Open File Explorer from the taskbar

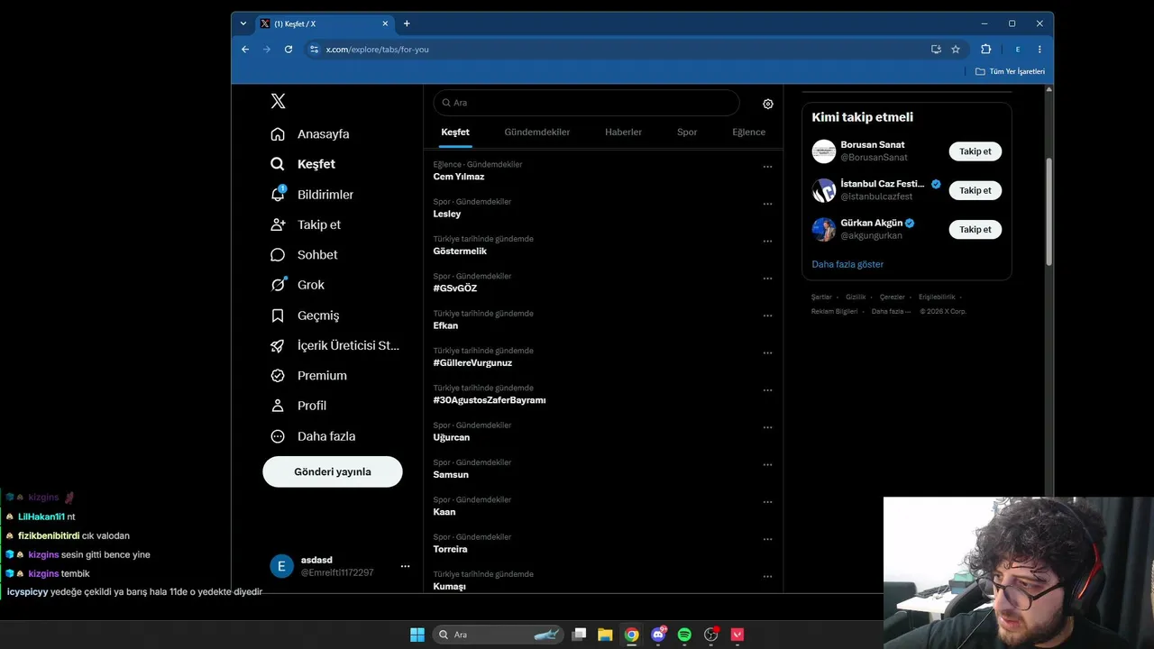click(605, 635)
